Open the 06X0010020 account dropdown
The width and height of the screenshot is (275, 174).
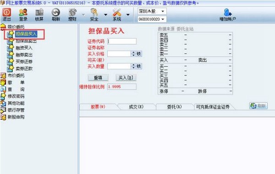[x=152, y=19]
